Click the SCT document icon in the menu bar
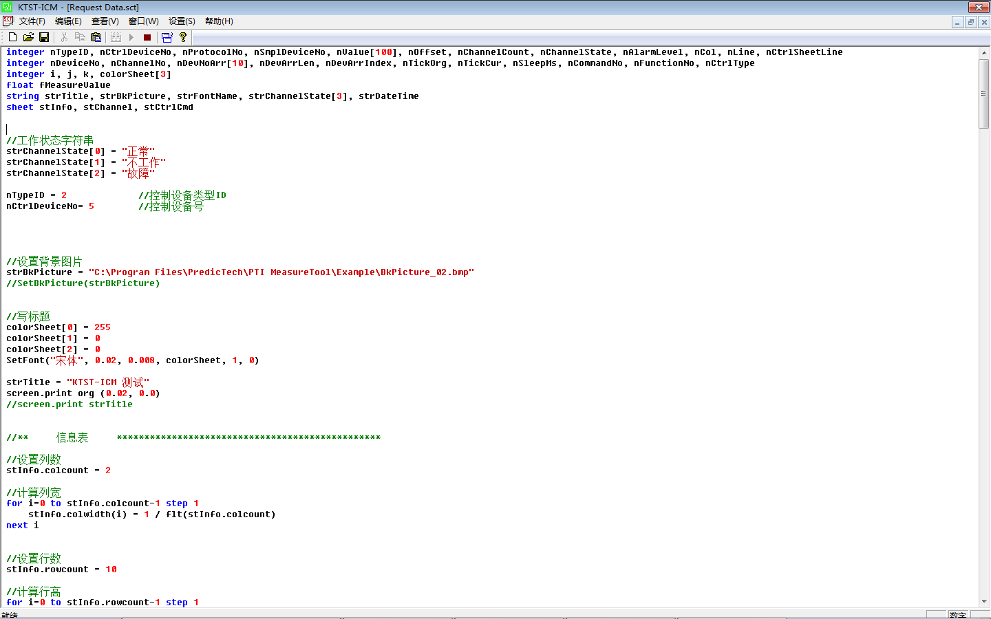 point(8,21)
